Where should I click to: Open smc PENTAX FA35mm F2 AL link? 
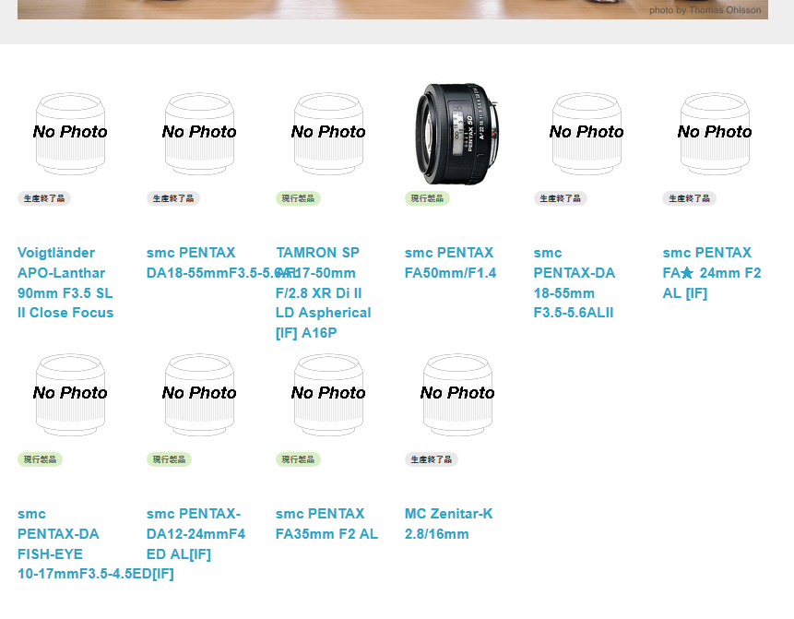(x=326, y=524)
